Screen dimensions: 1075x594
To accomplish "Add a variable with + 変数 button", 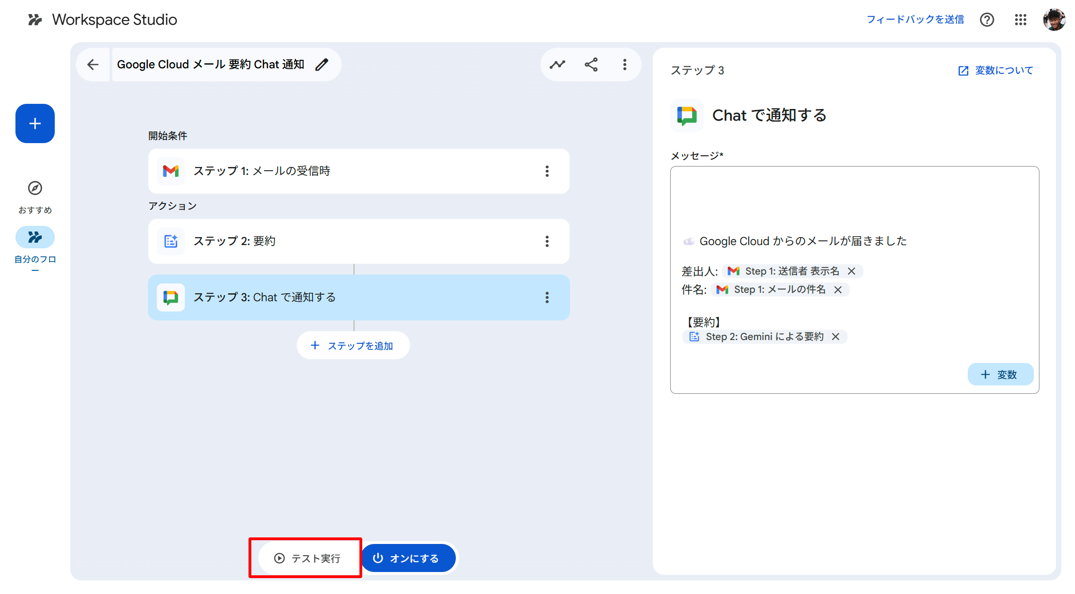I will [1001, 375].
